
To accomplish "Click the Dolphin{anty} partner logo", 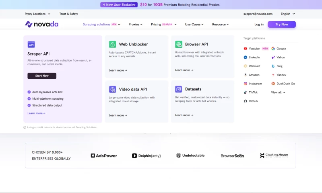I will click(x=146, y=156).
